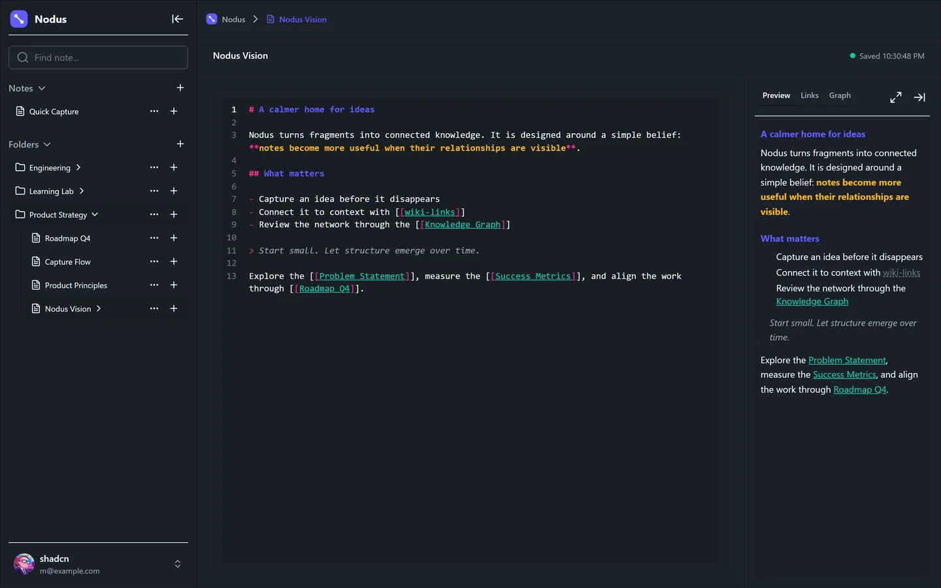Image resolution: width=941 pixels, height=588 pixels.
Task: Click the plus icon on the Engineering folder row
Action: tap(174, 167)
